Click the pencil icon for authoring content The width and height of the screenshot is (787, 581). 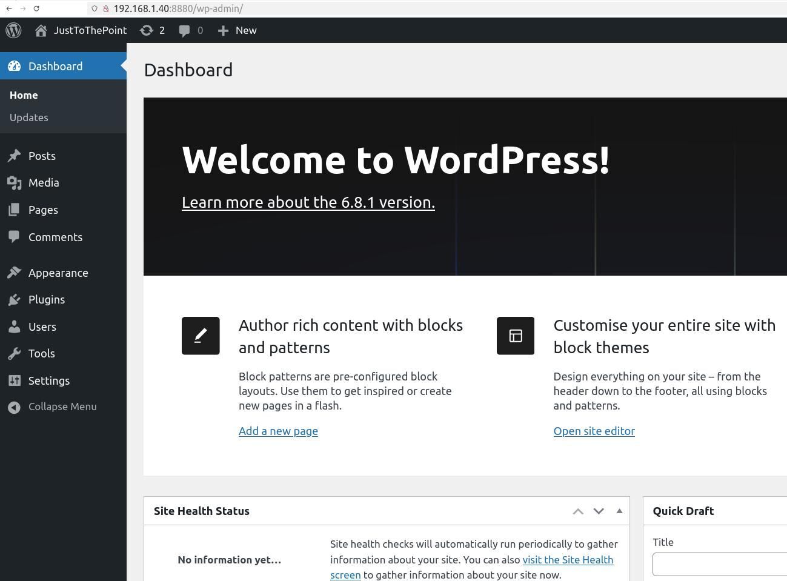[201, 336]
